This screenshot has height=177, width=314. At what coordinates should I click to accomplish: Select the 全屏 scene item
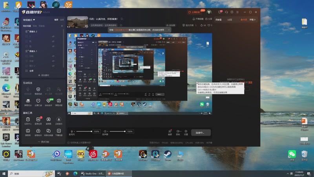pos(29,71)
